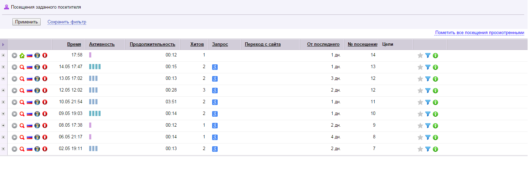This screenshot has height=180, width=530.
Task: Click the Russian flag icon in the 08.05 17:38 row
Action: (x=30, y=126)
